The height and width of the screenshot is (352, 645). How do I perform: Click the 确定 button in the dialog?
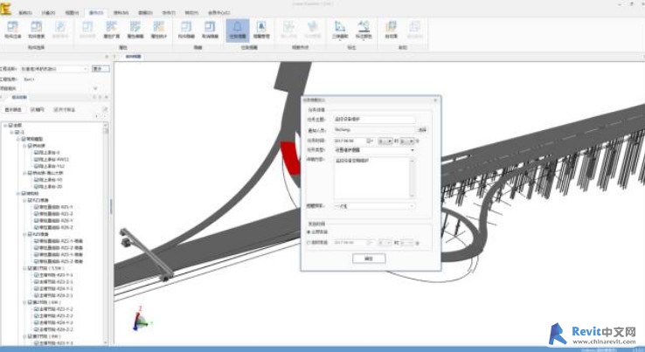(x=369, y=259)
